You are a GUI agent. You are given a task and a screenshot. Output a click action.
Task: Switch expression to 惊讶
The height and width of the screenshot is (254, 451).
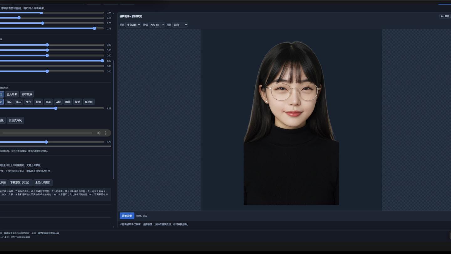click(39, 102)
